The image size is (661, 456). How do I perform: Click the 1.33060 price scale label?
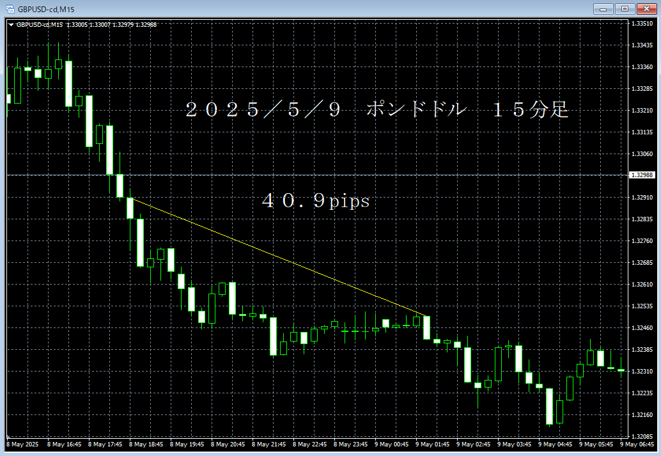coord(642,154)
